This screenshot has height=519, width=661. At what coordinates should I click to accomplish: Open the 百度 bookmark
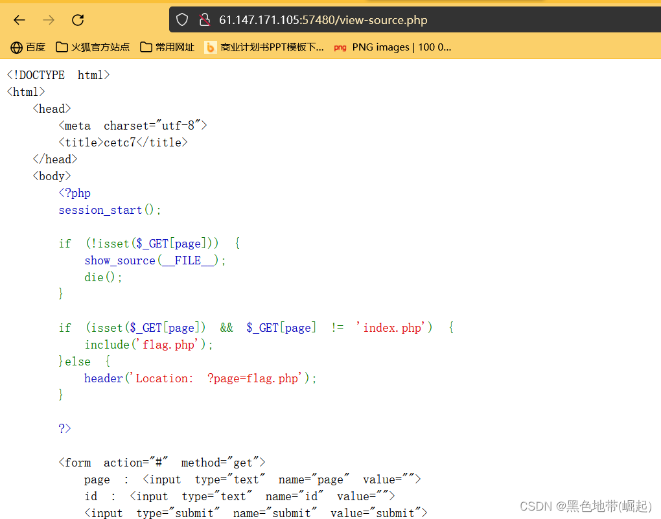28,47
